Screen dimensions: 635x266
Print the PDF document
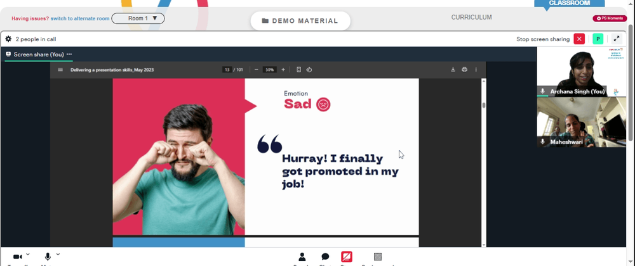click(465, 70)
